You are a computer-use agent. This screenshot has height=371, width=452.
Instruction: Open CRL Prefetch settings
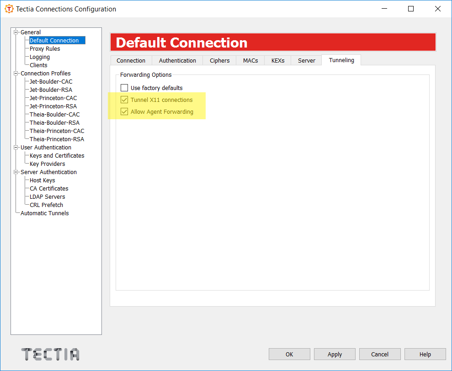pos(46,205)
